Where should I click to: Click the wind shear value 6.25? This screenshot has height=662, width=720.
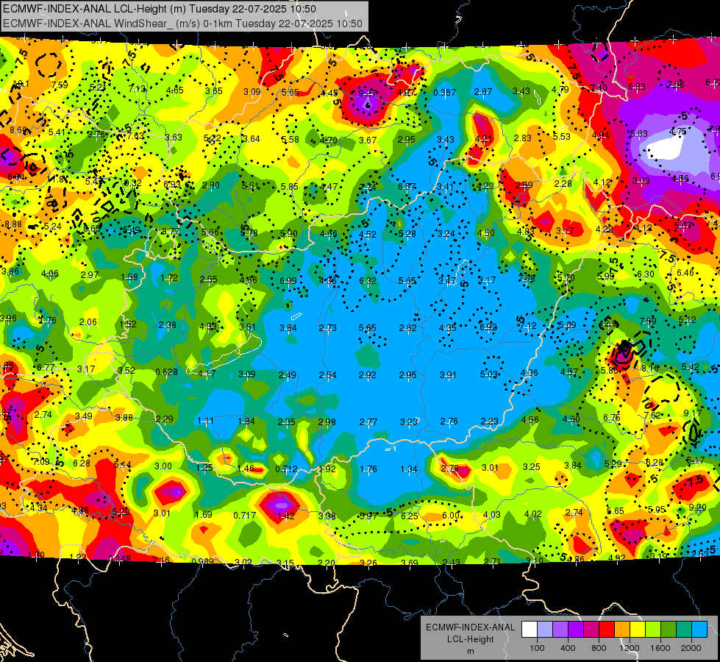pyautogui.click(x=410, y=516)
